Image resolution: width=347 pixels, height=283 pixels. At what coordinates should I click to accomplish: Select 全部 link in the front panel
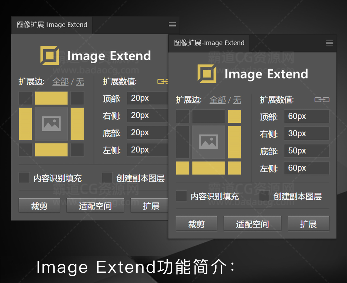coord(217,100)
